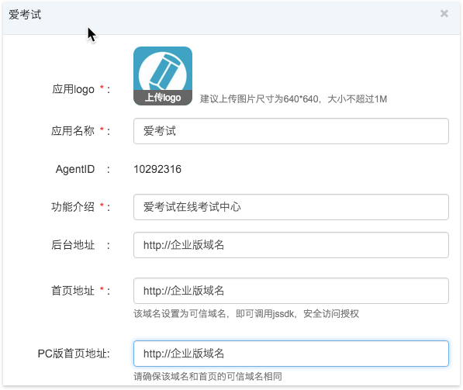Click the jssdk trusted-domain hint text

click(246, 313)
